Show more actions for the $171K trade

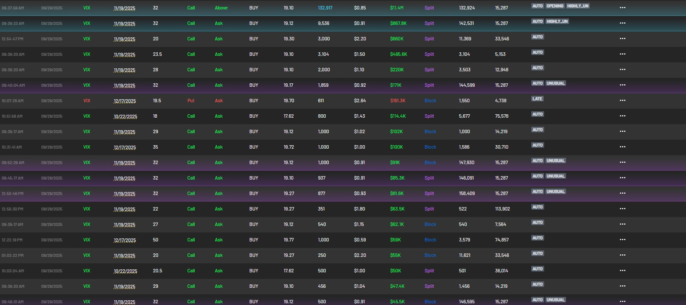[622, 85]
